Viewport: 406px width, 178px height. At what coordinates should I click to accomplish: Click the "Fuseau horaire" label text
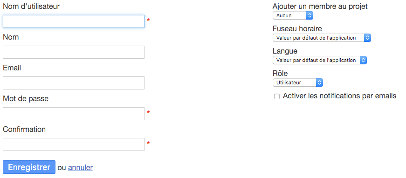[x=297, y=28]
